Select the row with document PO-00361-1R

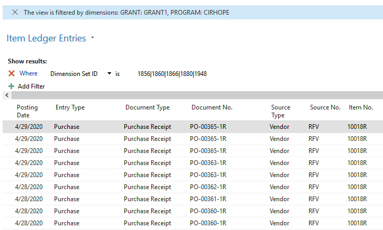coord(208,199)
